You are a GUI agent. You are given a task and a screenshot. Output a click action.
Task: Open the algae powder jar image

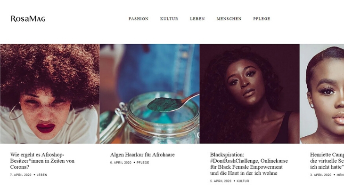pyautogui.click(x=150, y=94)
